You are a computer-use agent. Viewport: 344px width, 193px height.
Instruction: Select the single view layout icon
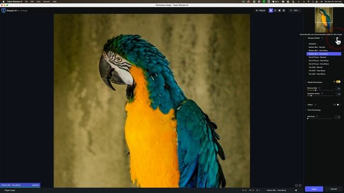click(x=271, y=11)
